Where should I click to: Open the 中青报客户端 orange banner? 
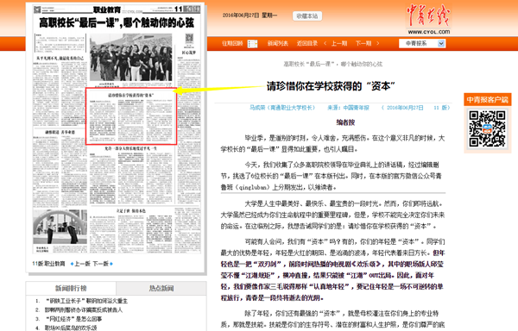[x=488, y=100]
